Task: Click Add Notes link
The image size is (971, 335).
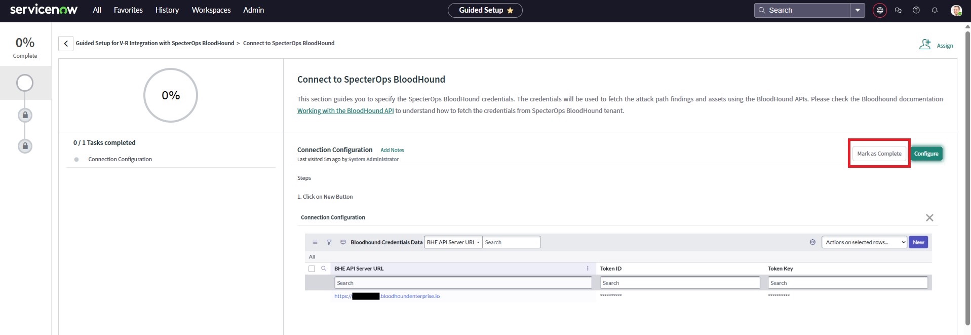Action: tap(392, 150)
